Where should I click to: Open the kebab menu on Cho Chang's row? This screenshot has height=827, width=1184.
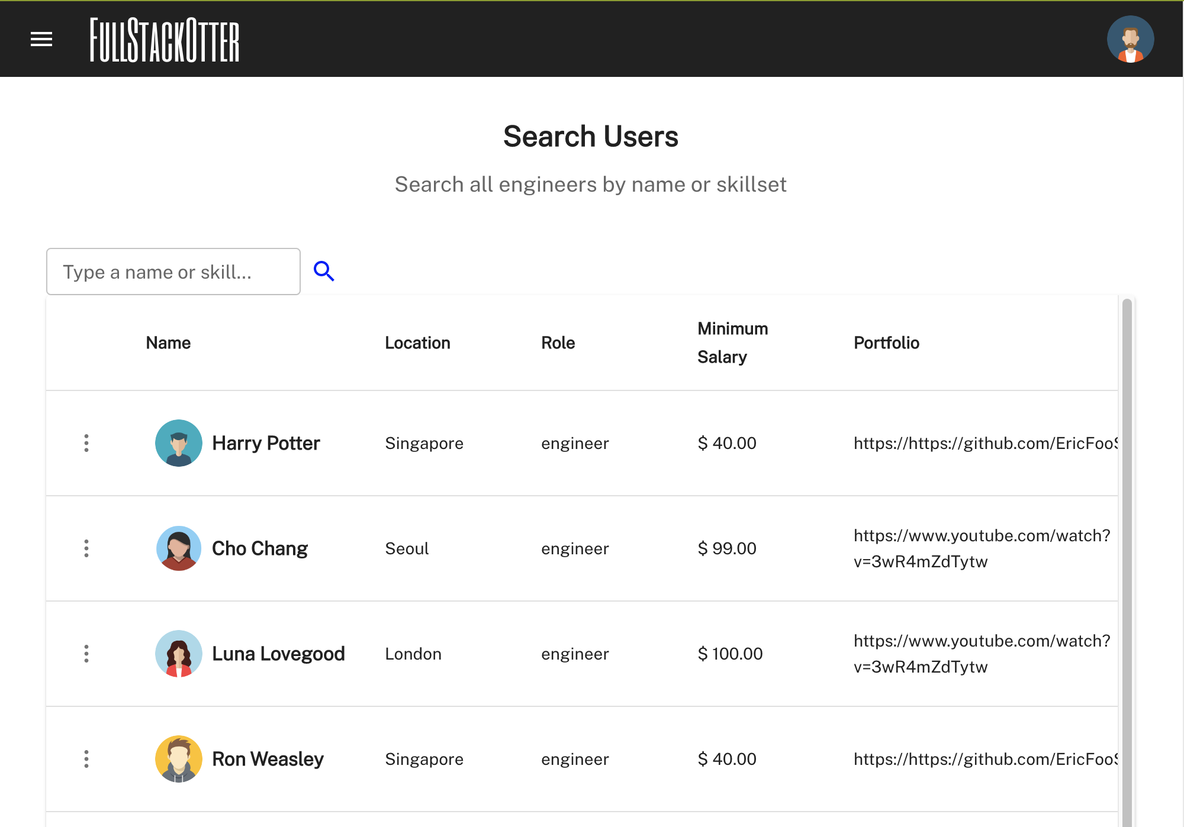coord(87,548)
